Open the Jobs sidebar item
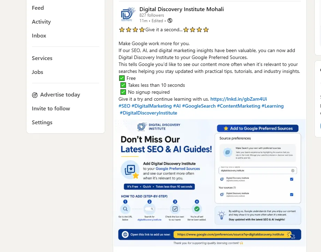 [x=38, y=72]
